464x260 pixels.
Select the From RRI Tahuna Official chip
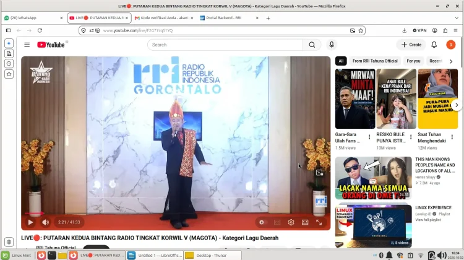[375, 61]
